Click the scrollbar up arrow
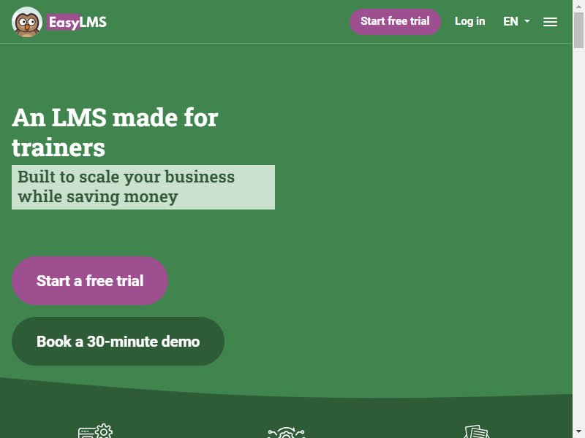Screen dimensions: 585x438 click(x=578, y=6)
